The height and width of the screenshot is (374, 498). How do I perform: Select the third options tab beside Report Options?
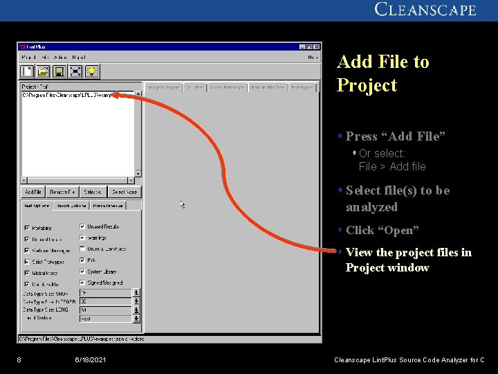coord(108,206)
